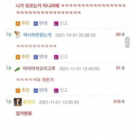Open profile of user 톰제리
133x137 pixels.
(x=29, y=102)
